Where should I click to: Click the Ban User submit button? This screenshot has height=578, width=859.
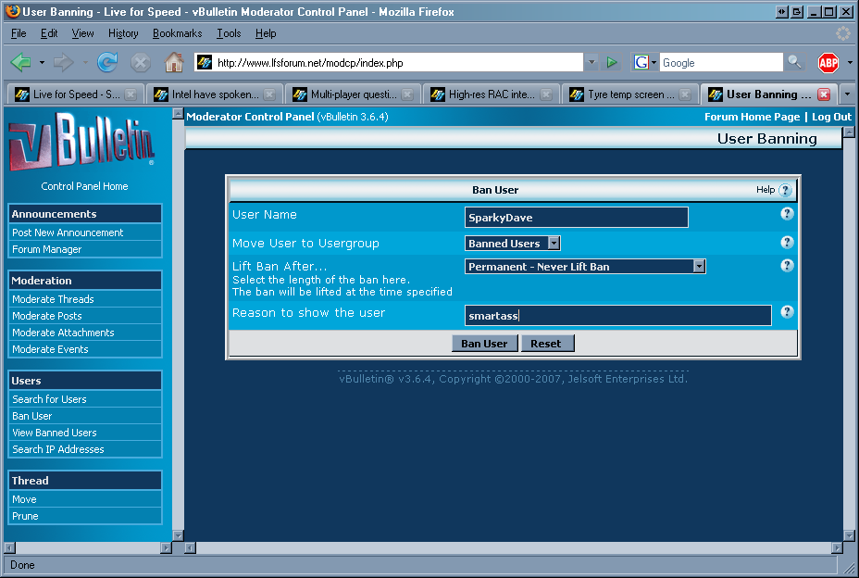tap(484, 344)
